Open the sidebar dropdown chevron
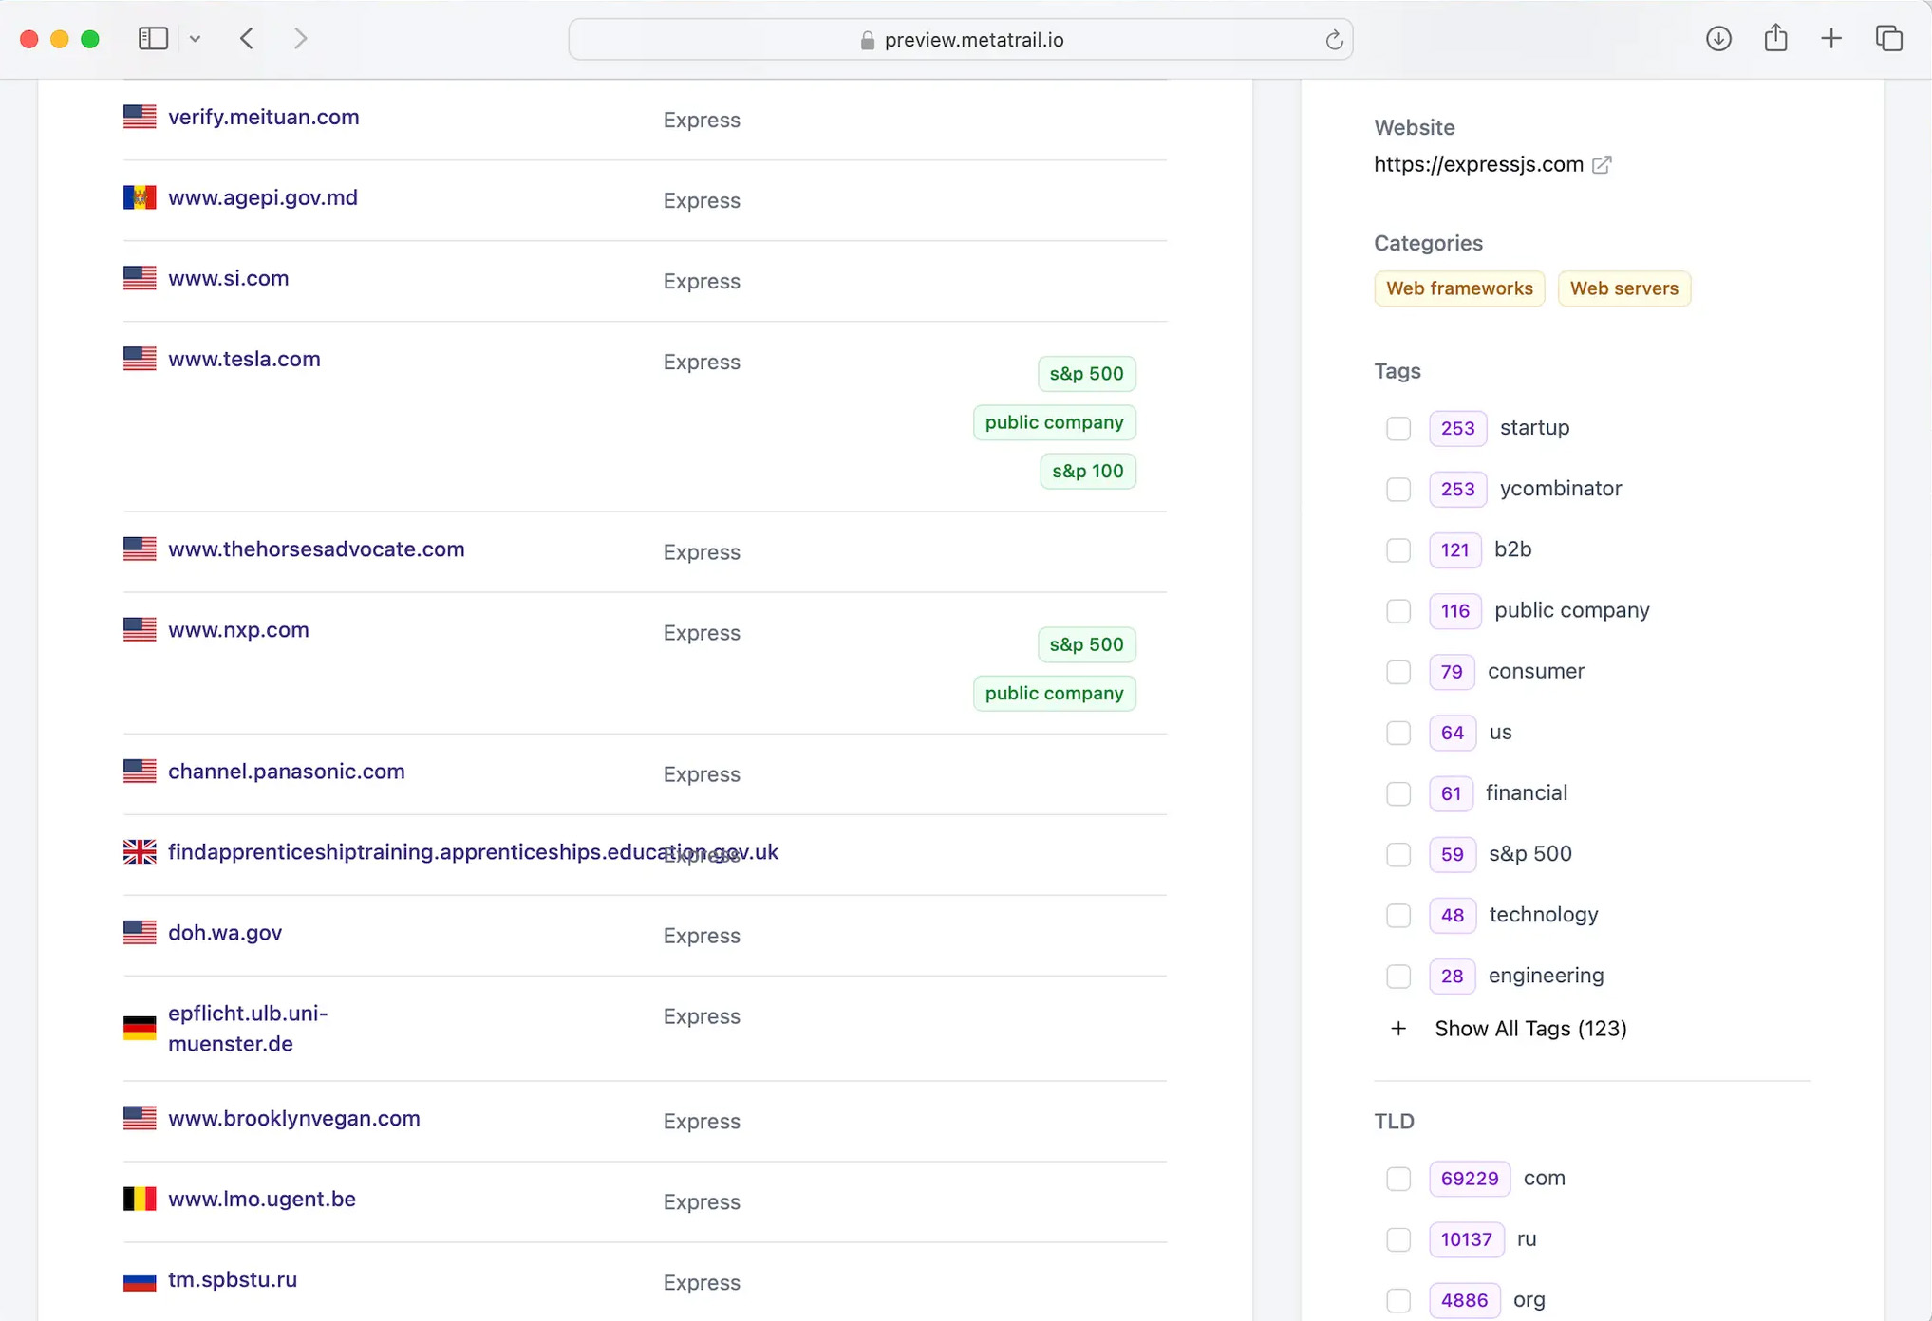This screenshot has height=1321, width=1932. coord(195,39)
